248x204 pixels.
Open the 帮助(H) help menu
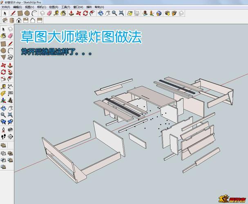point(99,7)
